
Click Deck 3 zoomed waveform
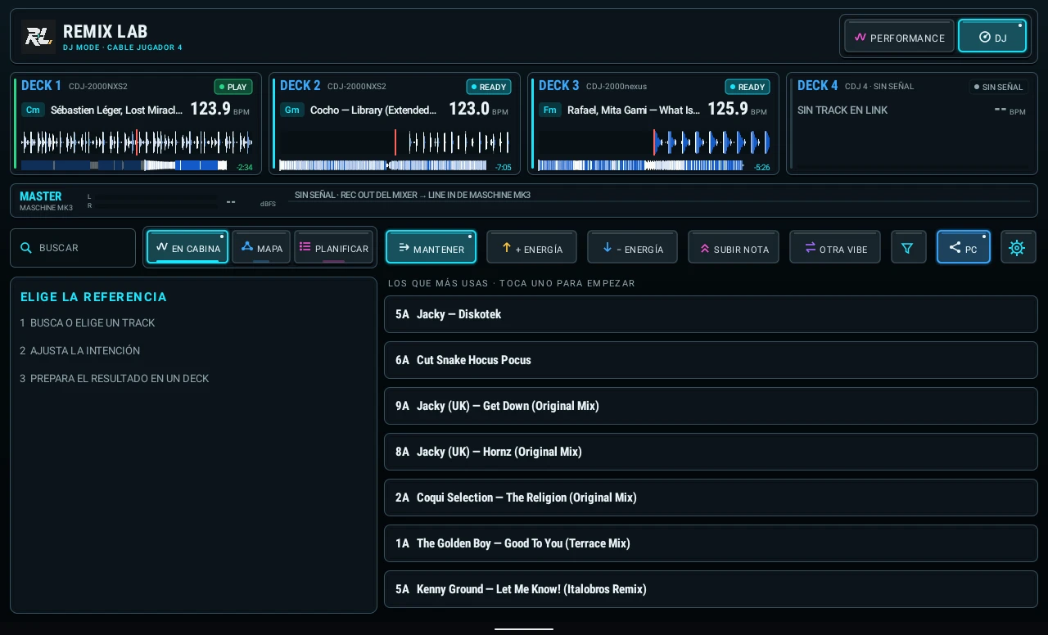(x=654, y=142)
